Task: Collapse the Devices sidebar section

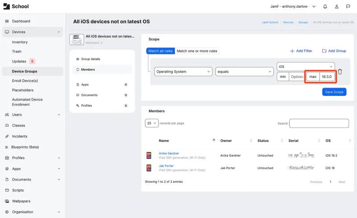Action: click(59, 32)
